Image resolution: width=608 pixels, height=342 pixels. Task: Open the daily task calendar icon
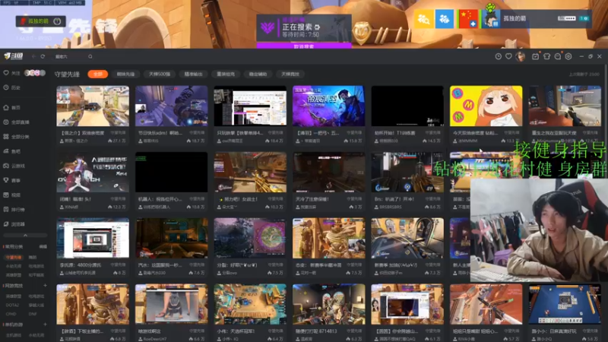point(536,56)
